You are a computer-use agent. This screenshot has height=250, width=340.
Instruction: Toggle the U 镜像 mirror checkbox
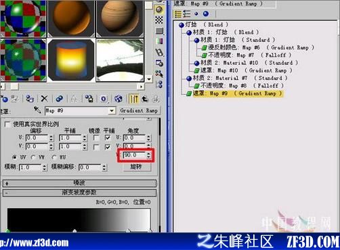[x=96, y=138]
